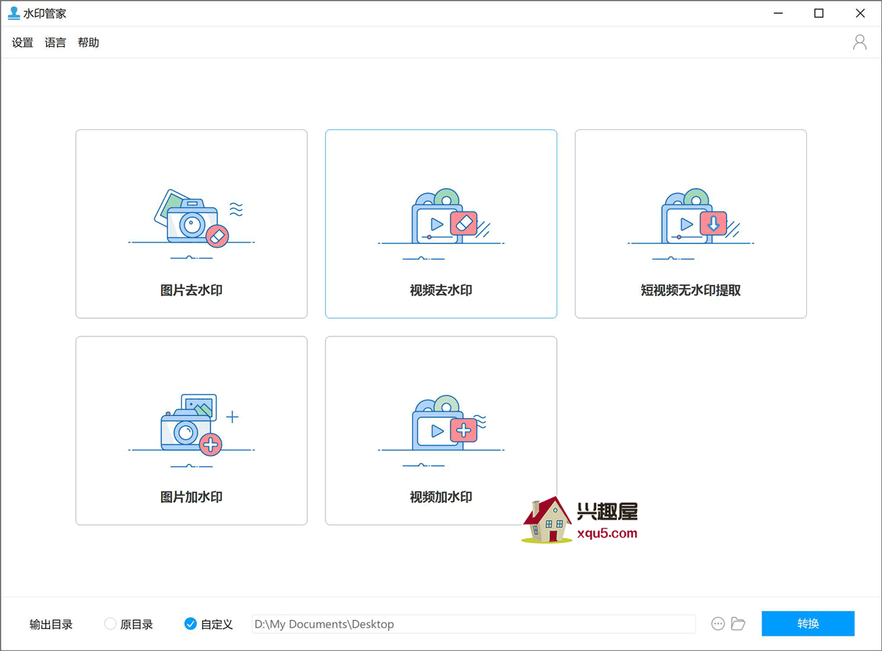Click the three-dots browse path icon

coord(718,624)
